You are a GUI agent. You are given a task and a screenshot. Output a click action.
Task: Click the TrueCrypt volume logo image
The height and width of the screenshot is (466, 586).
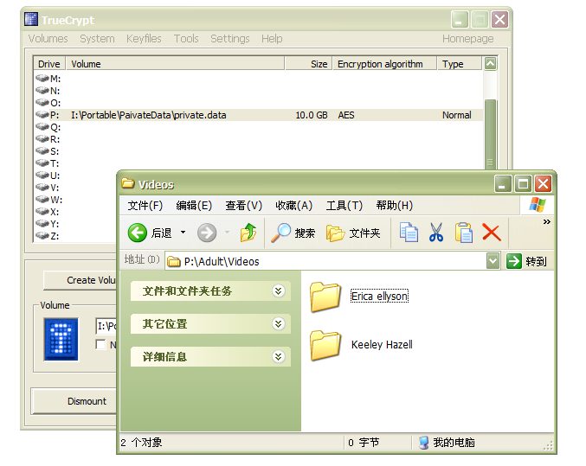click(x=61, y=340)
